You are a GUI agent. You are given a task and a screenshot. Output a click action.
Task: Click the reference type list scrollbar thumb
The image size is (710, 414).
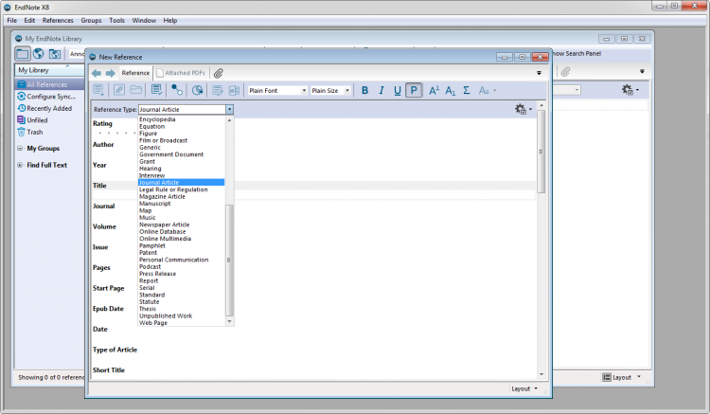click(x=229, y=260)
